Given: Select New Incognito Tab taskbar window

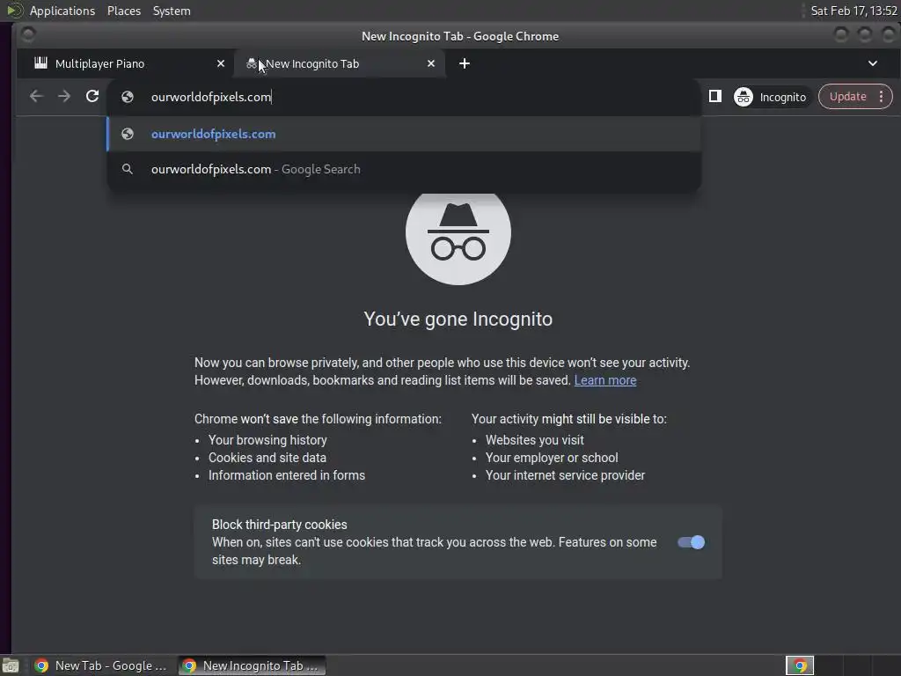Looking at the screenshot, I should pyautogui.click(x=252, y=665).
